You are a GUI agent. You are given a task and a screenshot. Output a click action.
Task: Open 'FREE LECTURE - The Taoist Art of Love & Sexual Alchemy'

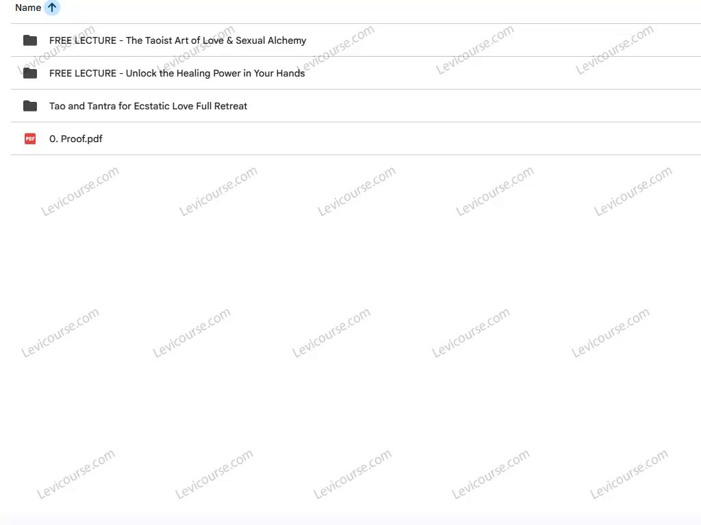click(177, 40)
